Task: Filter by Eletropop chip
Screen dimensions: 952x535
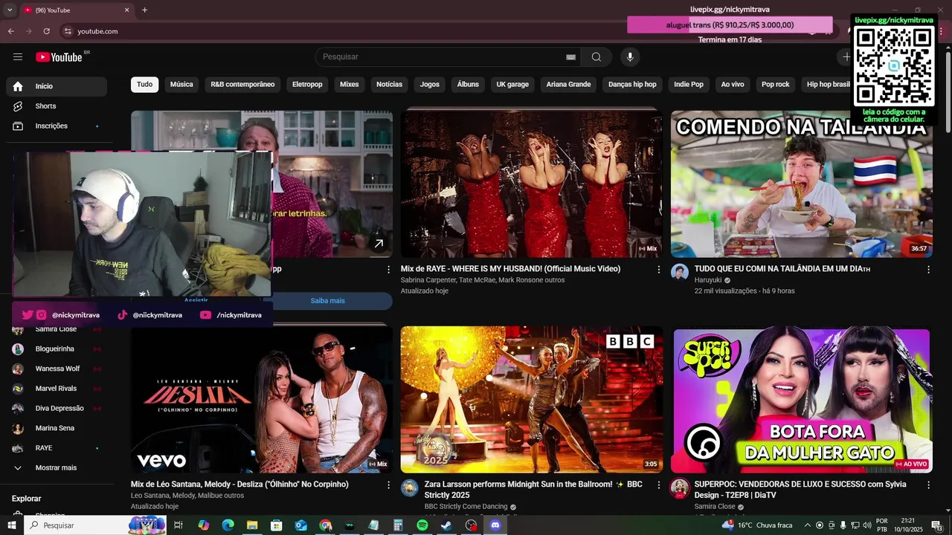Action: click(307, 85)
